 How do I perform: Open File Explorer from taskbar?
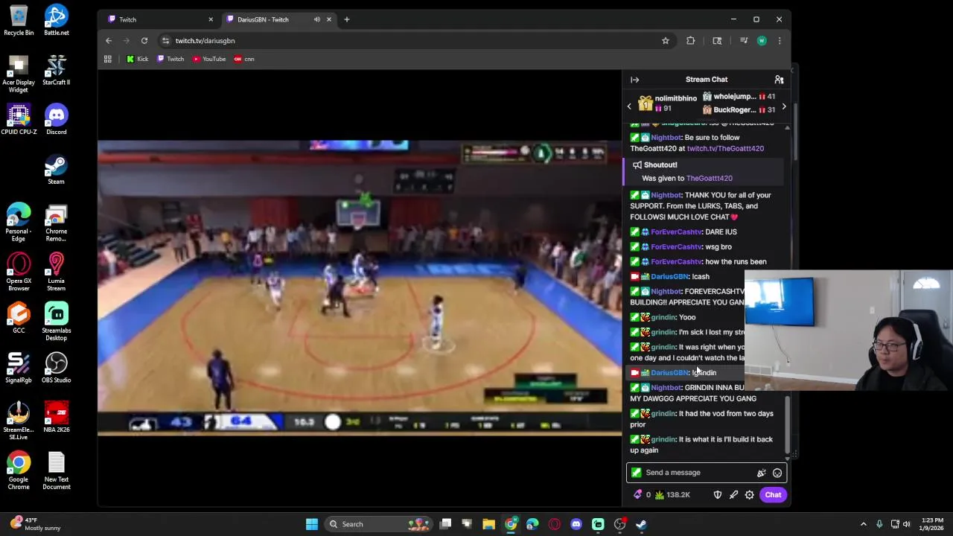click(488, 524)
